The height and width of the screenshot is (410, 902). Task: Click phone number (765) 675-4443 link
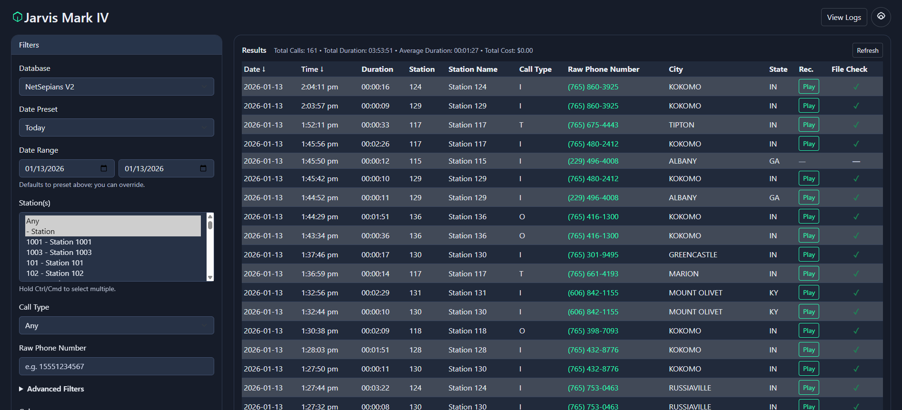593,125
